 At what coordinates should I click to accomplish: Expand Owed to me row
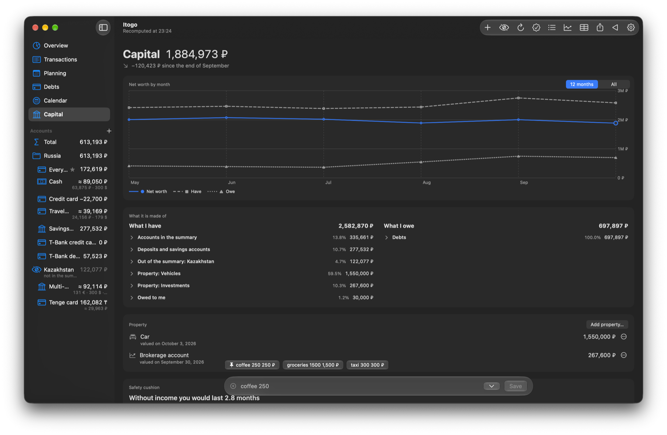click(251, 297)
